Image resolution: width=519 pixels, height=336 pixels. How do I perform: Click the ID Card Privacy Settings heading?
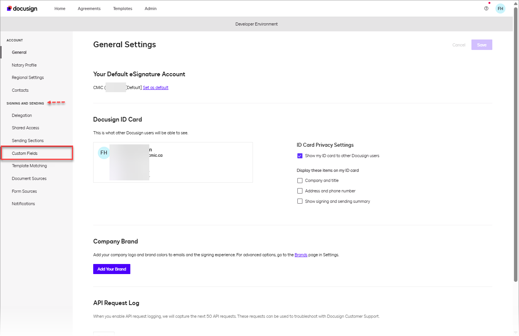(x=325, y=145)
